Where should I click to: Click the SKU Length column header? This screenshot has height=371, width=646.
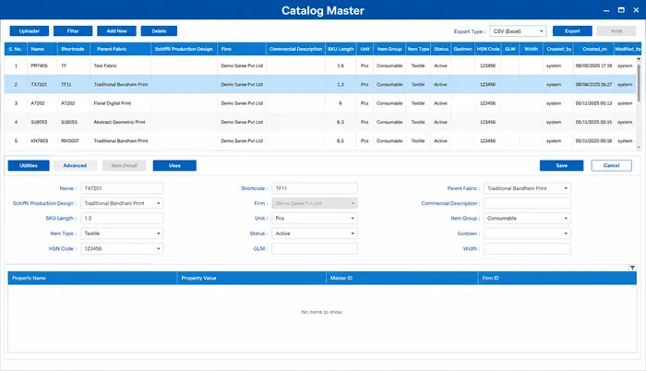(x=341, y=49)
